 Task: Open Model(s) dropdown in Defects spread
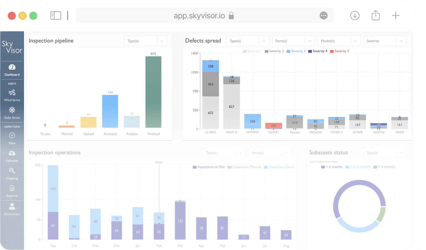click(x=339, y=41)
